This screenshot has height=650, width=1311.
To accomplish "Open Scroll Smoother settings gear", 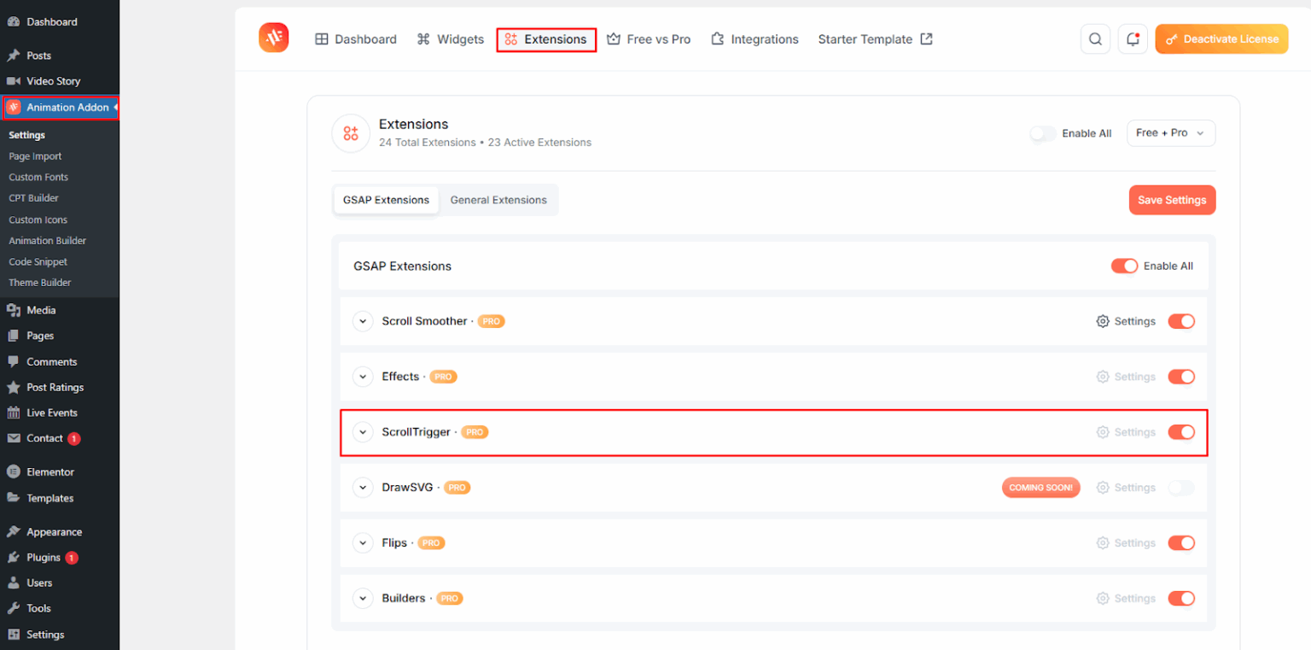I will coord(1103,321).
